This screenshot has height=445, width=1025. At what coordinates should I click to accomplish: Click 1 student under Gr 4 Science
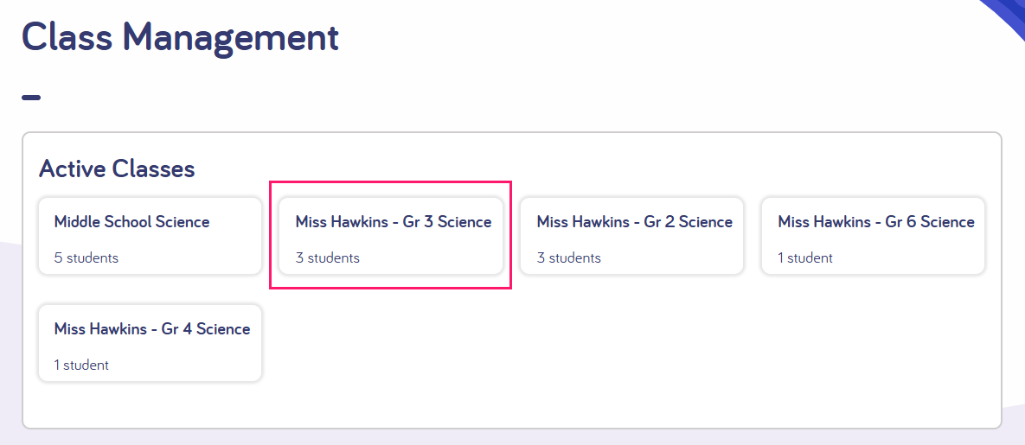[x=81, y=366]
